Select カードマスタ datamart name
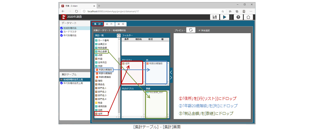The height and width of the screenshot is (134, 314). click(70, 32)
